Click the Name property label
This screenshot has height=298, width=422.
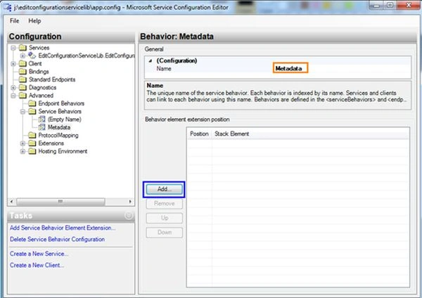pyautogui.click(x=164, y=69)
